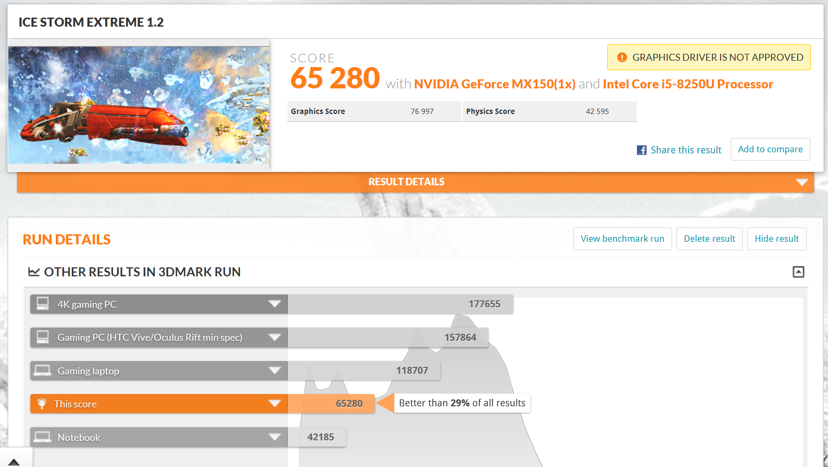The height and width of the screenshot is (467, 828).
Task: Click the 4K gaming PC monitor icon
Action: pyautogui.click(x=43, y=304)
